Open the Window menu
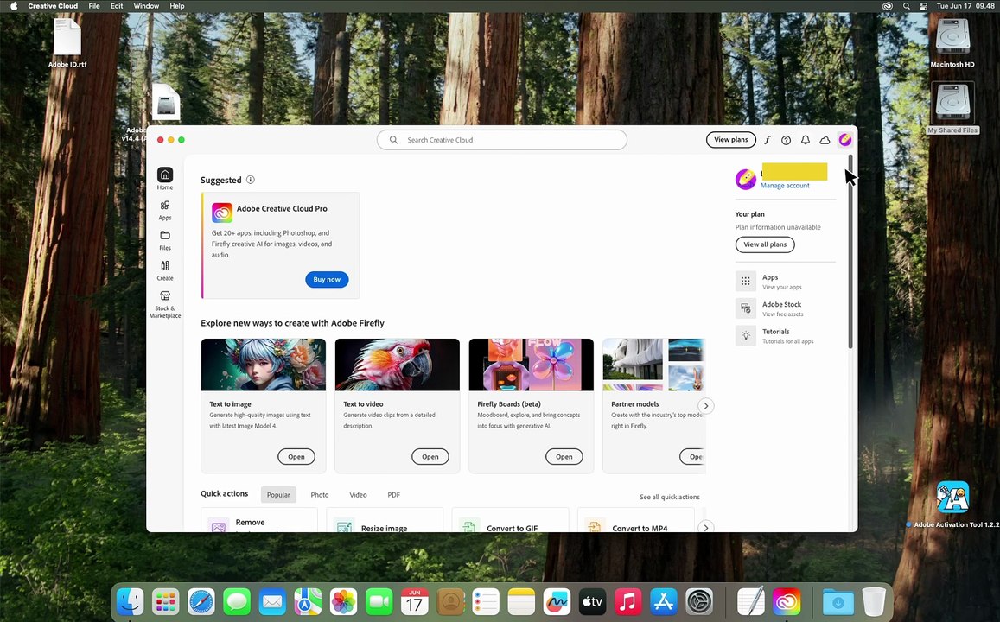Viewport: 1000px width, 622px height. (146, 6)
